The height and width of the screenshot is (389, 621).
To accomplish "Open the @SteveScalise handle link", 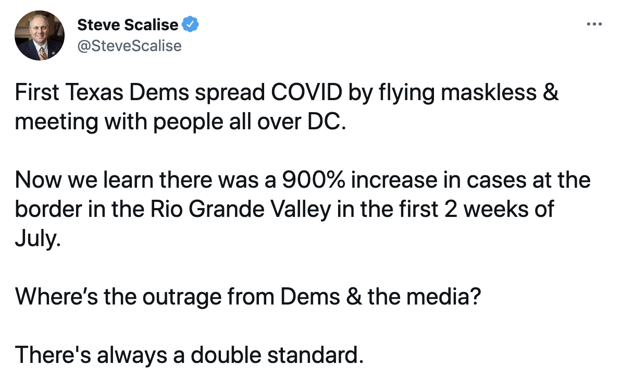I will pos(129,46).
